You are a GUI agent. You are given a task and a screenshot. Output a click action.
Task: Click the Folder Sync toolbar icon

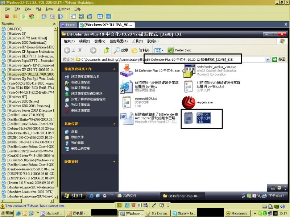coord(171,50)
